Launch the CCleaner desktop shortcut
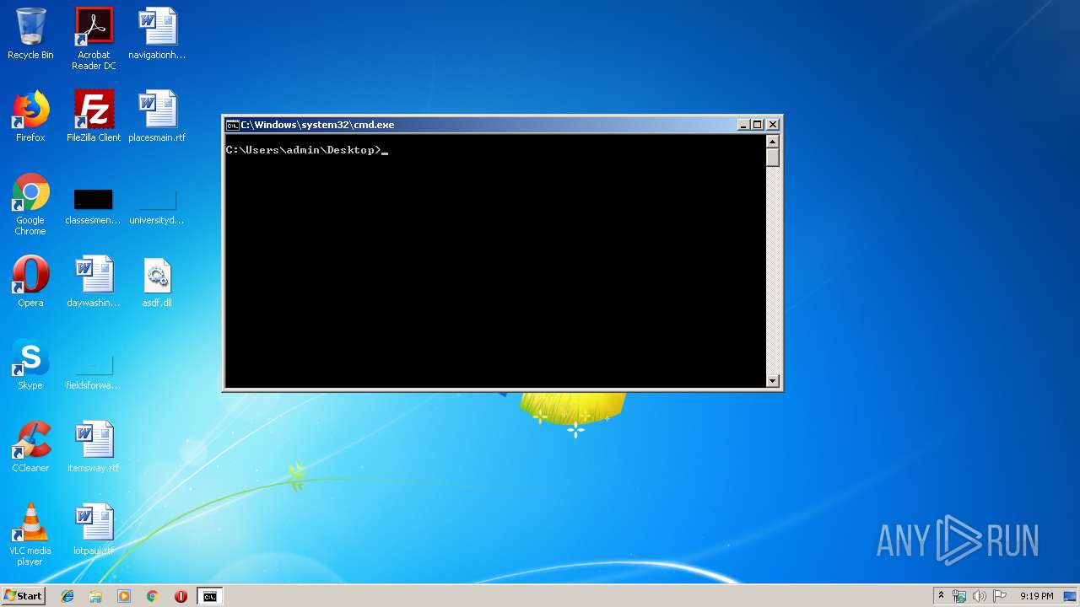The width and height of the screenshot is (1080, 607). (x=30, y=447)
